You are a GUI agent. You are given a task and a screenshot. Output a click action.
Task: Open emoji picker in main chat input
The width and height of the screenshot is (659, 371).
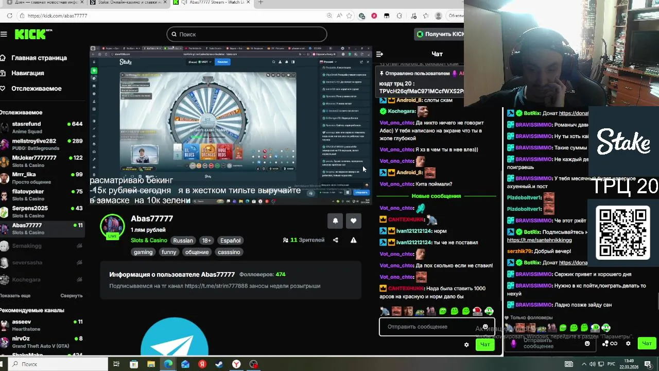(x=485, y=327)
